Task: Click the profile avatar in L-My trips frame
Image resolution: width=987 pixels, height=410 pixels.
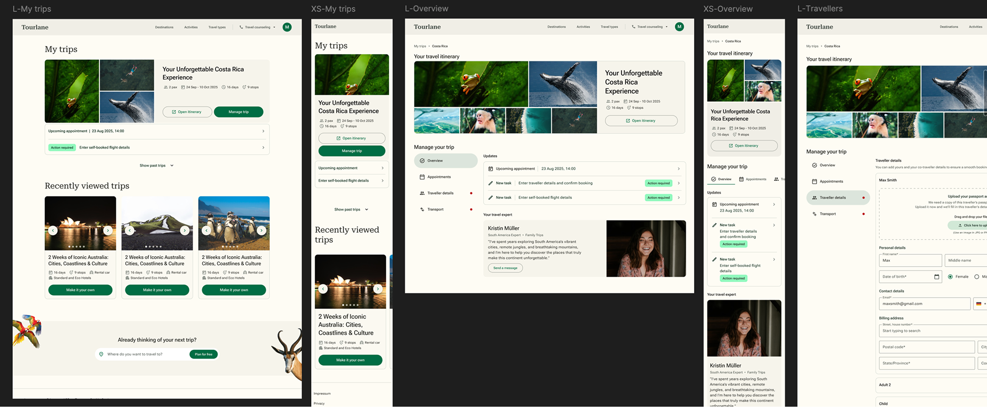Action: click(x=287, y=27)
